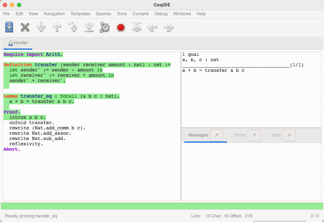The height and width of the screenshot is (222, 324).
Task: Click the "sender' + receiver'." line
Action: coord(37,81)
